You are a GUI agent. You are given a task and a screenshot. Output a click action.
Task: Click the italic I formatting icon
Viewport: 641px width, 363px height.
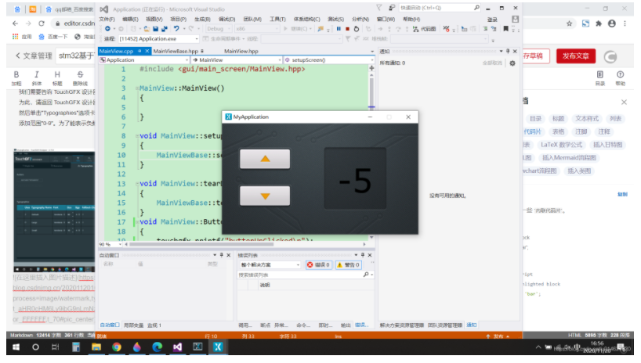point(37,74)
